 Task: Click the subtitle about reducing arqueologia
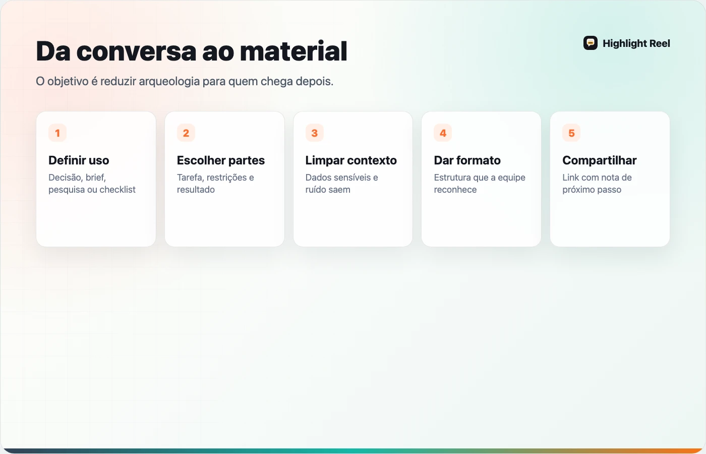tap(185, 81)
